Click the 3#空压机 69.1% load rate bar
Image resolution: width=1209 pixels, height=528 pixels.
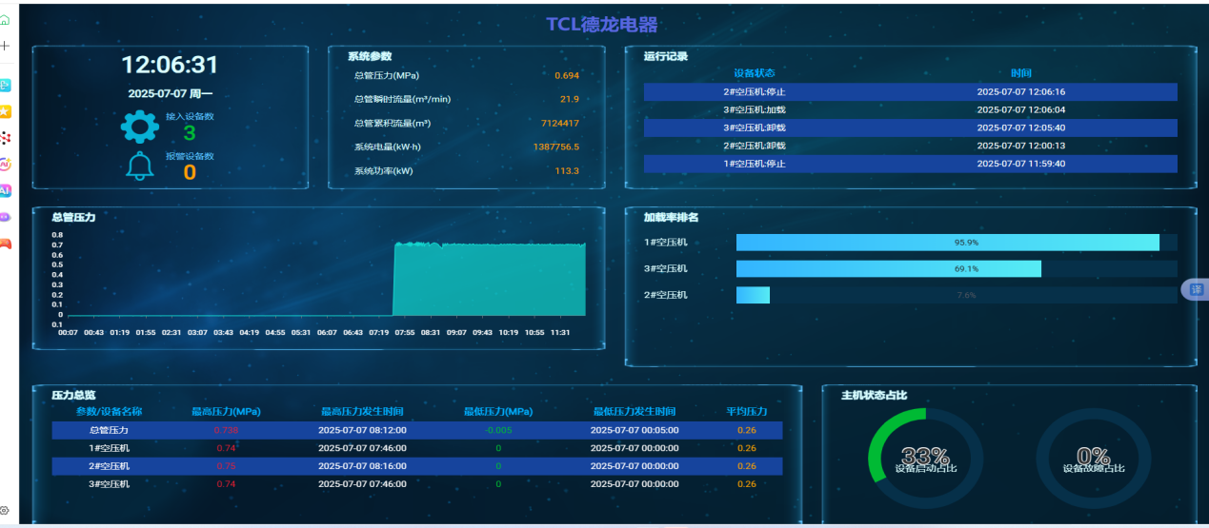(888, 269)
